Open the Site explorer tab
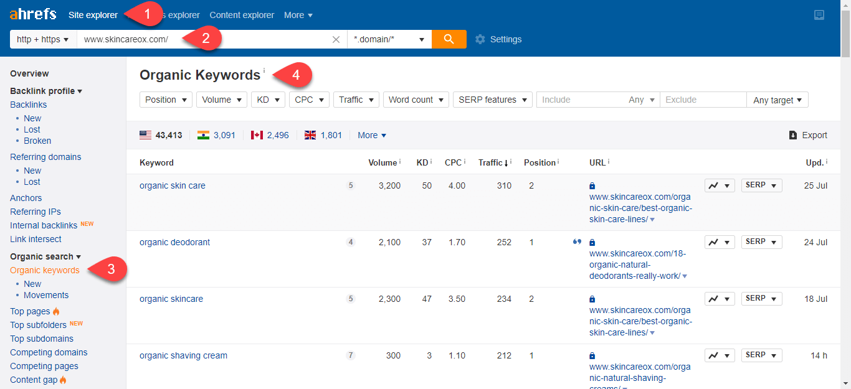 click(93, 15)
